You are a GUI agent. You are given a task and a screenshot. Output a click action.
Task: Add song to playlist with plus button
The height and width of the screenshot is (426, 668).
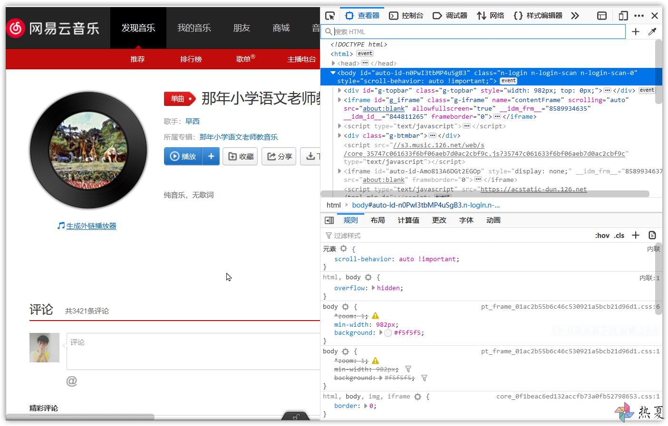coord(211,156)
